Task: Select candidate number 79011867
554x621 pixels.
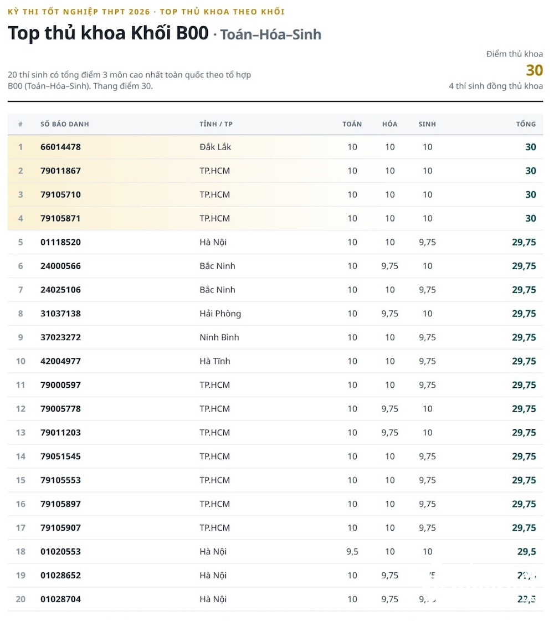Action: click(x=60, y=171)
